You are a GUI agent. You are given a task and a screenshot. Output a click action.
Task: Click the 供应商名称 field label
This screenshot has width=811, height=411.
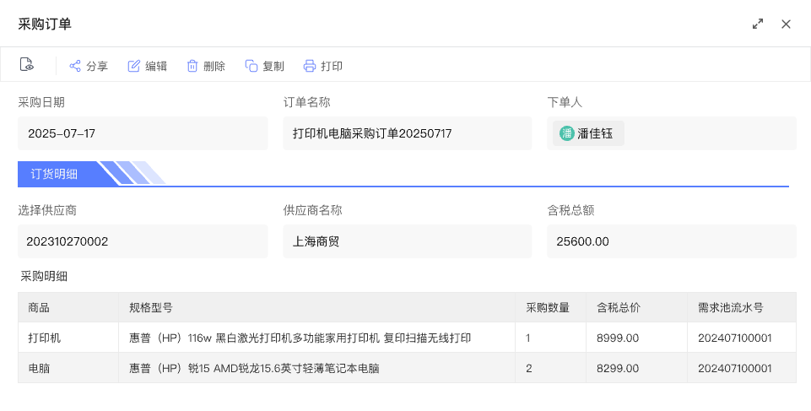tap(312, 210)
